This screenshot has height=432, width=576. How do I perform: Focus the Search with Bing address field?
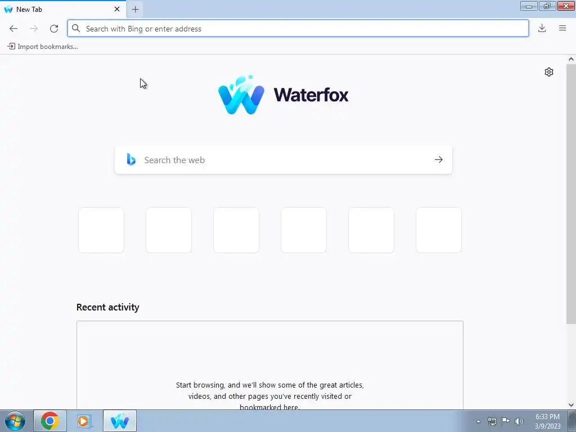(298, 29)
